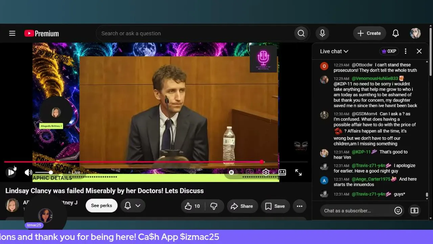Viewport: 433px width, 244px height.
Task: Click @Ange_Carter1975 blue A avatar
Action: (324, 180)
